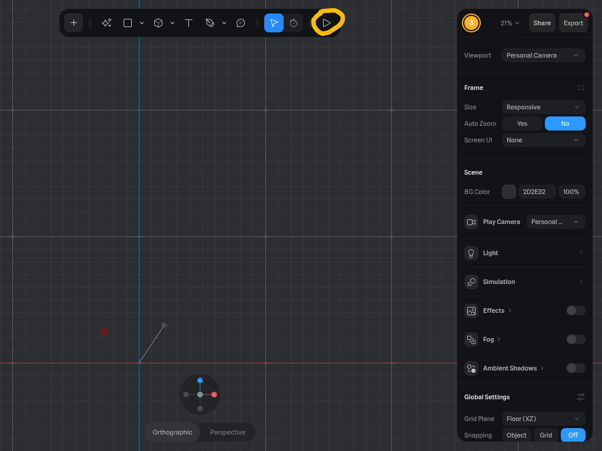Expand the Effects submenu arrow

click(x=510, y=310)
